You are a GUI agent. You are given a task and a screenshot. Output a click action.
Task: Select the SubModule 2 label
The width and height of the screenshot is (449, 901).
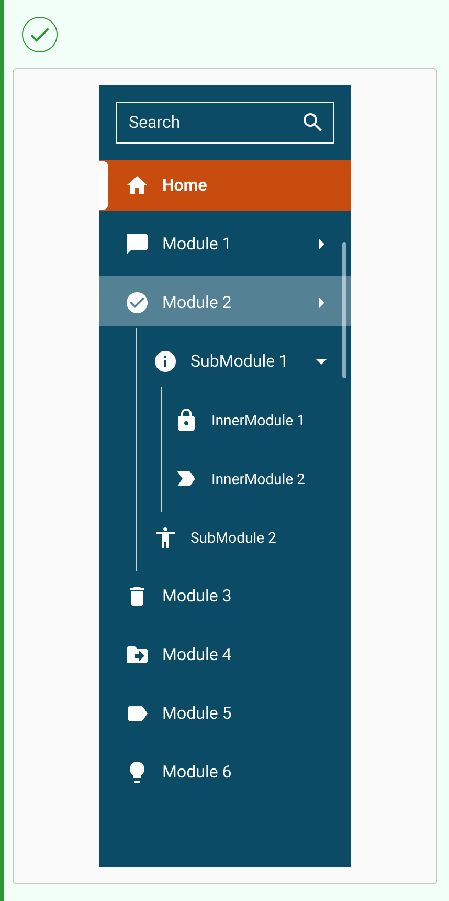click(233, 537)
